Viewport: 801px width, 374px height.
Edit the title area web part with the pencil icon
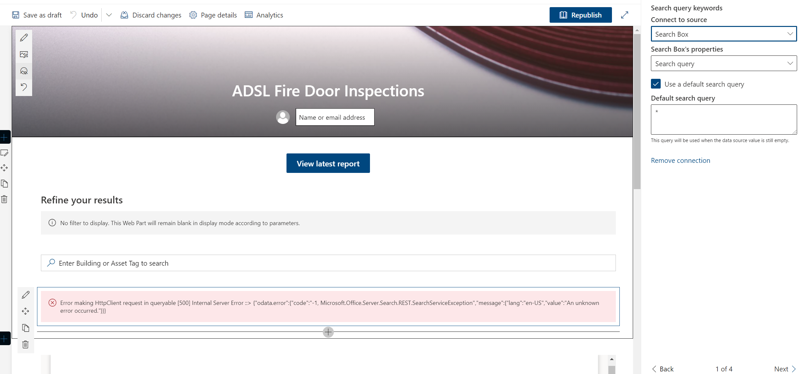[x=24, y=38]
